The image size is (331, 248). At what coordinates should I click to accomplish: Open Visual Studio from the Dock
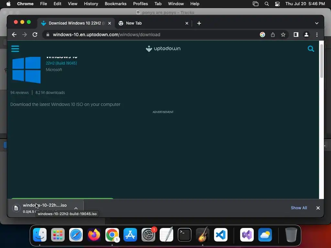247,235
